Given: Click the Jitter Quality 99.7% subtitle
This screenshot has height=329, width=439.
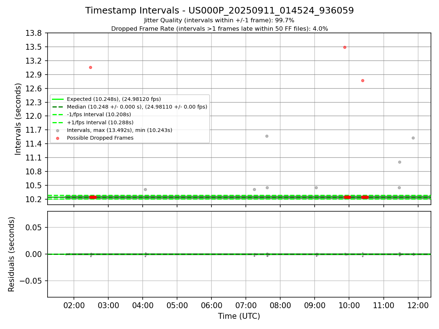Looking at the screenshot, I should coord(219,20).
